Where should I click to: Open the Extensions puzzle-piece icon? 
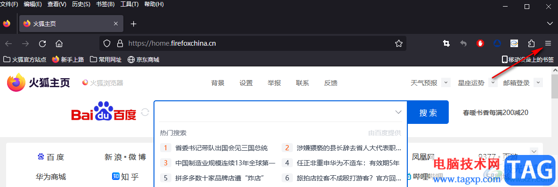pyautogui.click(x=531, y=43)
